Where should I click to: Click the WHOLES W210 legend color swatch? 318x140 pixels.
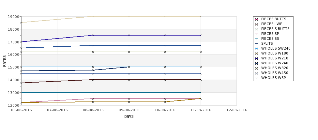click(x=257, y=58)
